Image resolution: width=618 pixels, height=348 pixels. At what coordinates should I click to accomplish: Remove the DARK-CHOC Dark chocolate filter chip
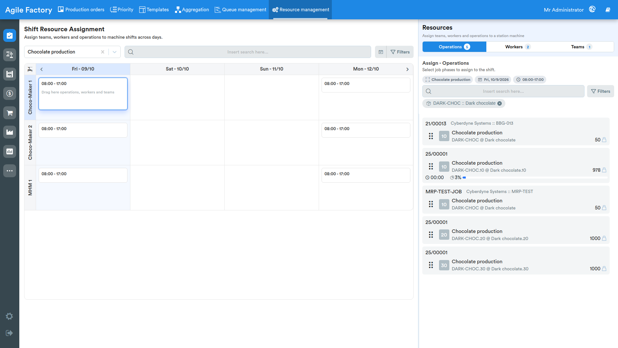(500, 103)
